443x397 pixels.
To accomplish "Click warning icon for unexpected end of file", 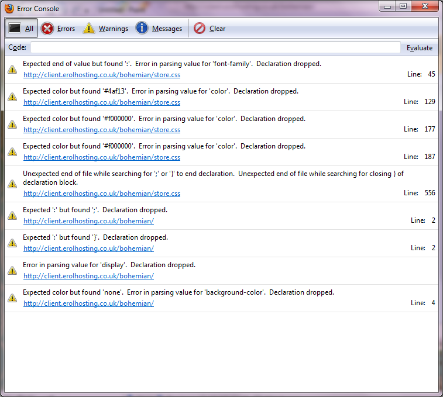I will click(x=12, y=184).
